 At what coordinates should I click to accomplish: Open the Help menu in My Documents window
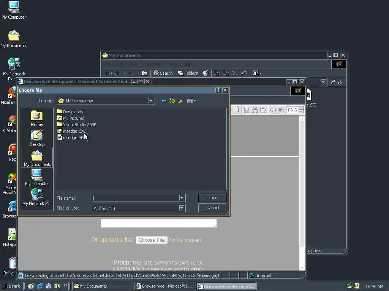187,64
